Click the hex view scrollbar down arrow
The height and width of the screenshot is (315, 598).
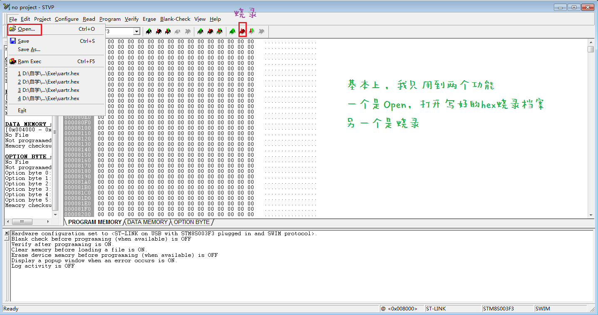coord(591,215)
